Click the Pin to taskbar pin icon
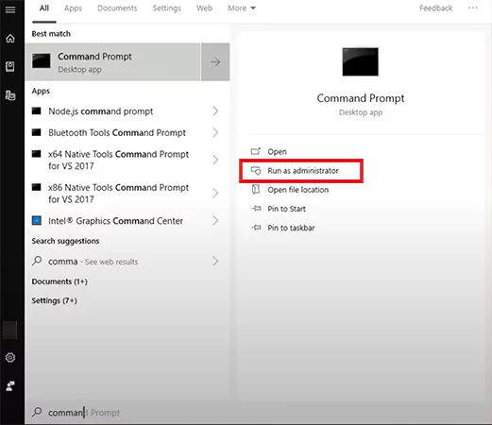This screenshot has width=492, height=425. 256,228
